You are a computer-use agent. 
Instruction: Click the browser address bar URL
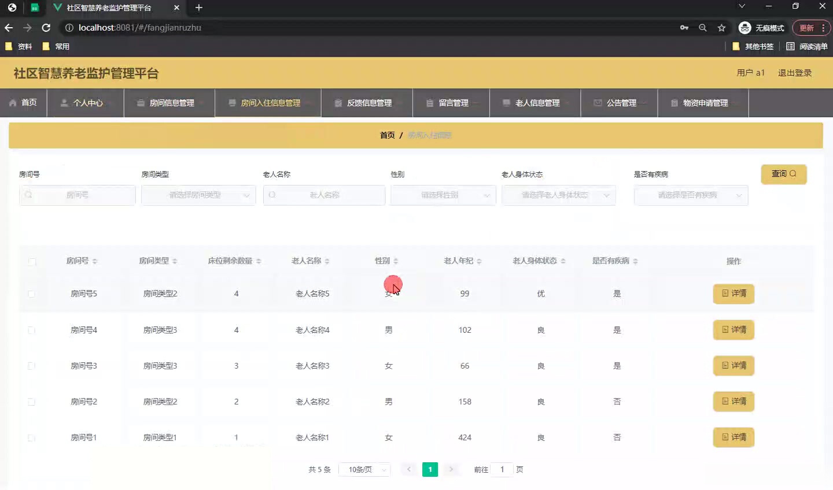140,28
